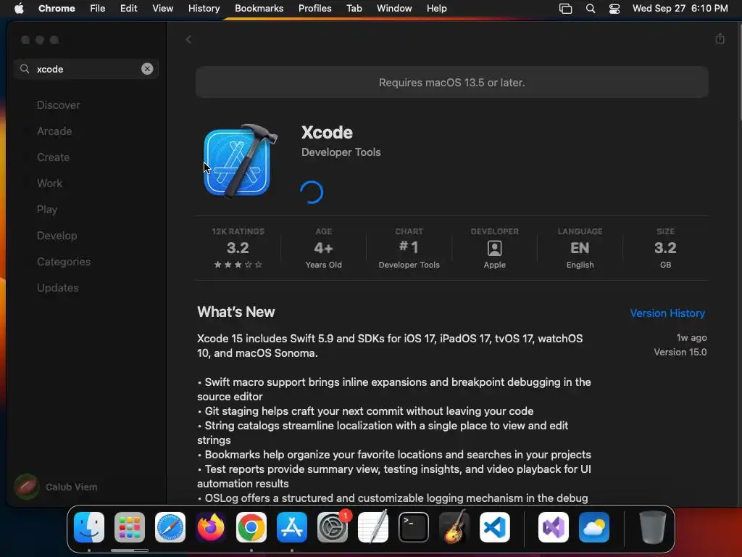Open the Profiles menu

click(x=315, y=9)
